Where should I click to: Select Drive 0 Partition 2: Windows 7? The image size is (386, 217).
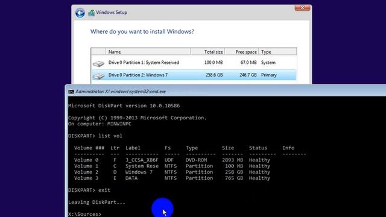tap(194, 75)
